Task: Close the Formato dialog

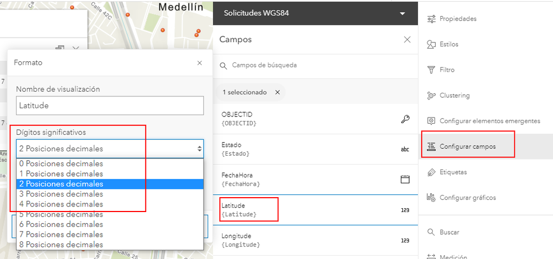Action: pyautogui.click(x=200, y=63)
